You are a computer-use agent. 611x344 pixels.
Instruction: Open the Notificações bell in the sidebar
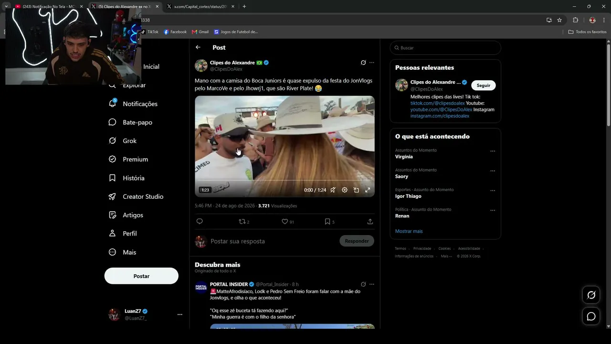point(113,103)
